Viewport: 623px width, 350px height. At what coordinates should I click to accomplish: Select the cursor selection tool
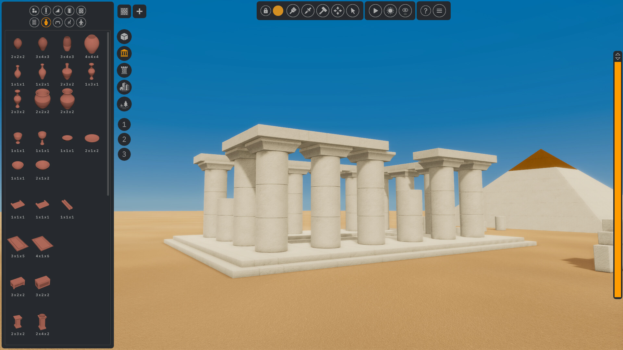tap(353, 11)
